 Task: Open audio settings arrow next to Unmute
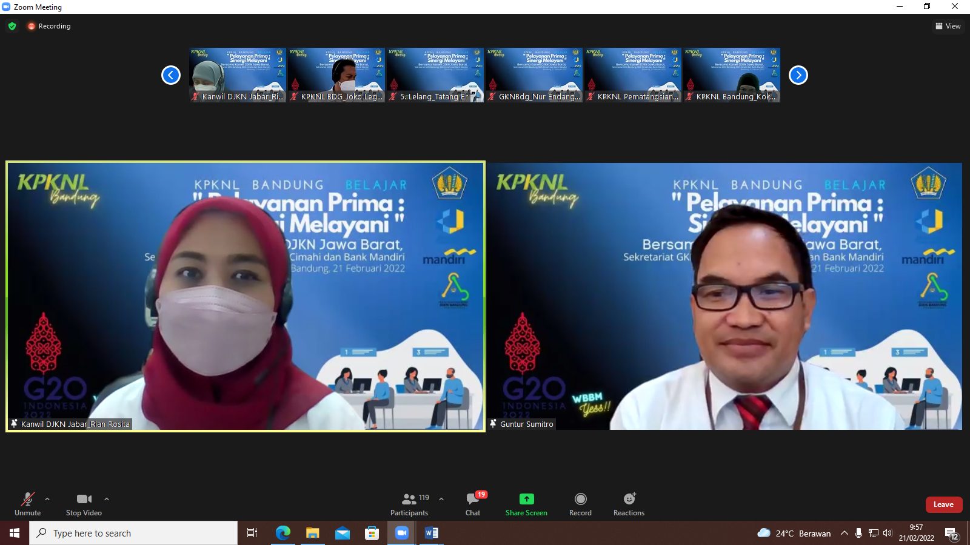(x=47, y=499)
